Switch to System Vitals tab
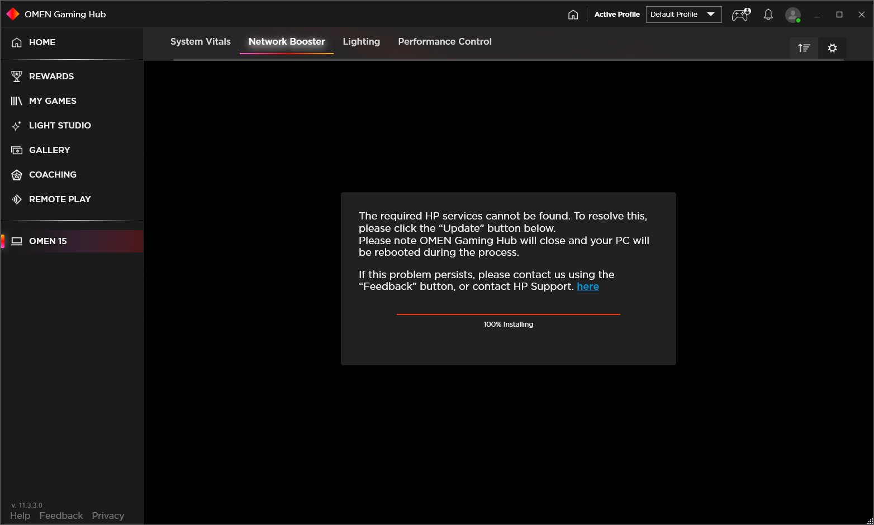 coord(201,41)
